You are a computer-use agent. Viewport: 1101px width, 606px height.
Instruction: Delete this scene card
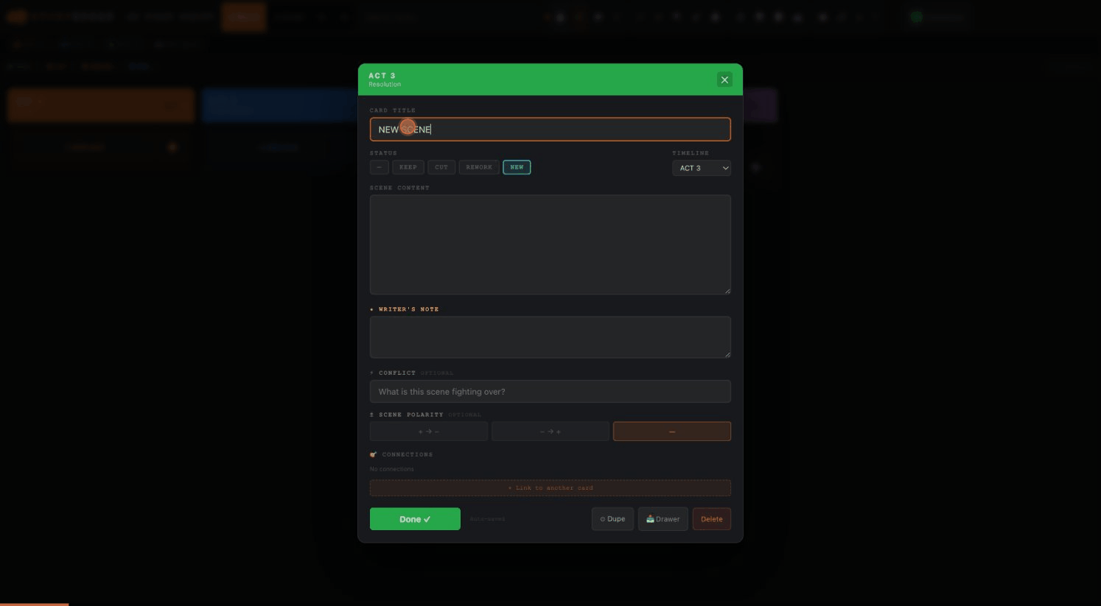point(711,519)
